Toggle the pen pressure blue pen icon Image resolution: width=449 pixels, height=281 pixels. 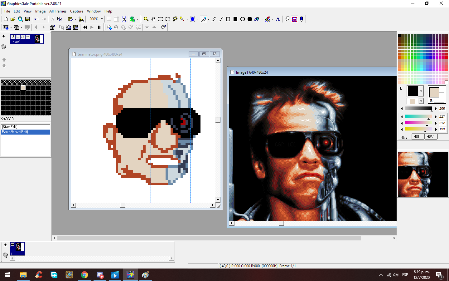(302, 19)
